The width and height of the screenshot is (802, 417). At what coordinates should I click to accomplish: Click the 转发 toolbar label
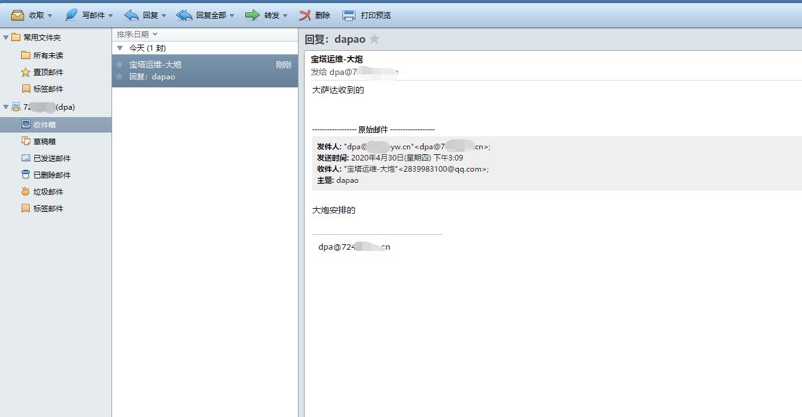point(272,15)
